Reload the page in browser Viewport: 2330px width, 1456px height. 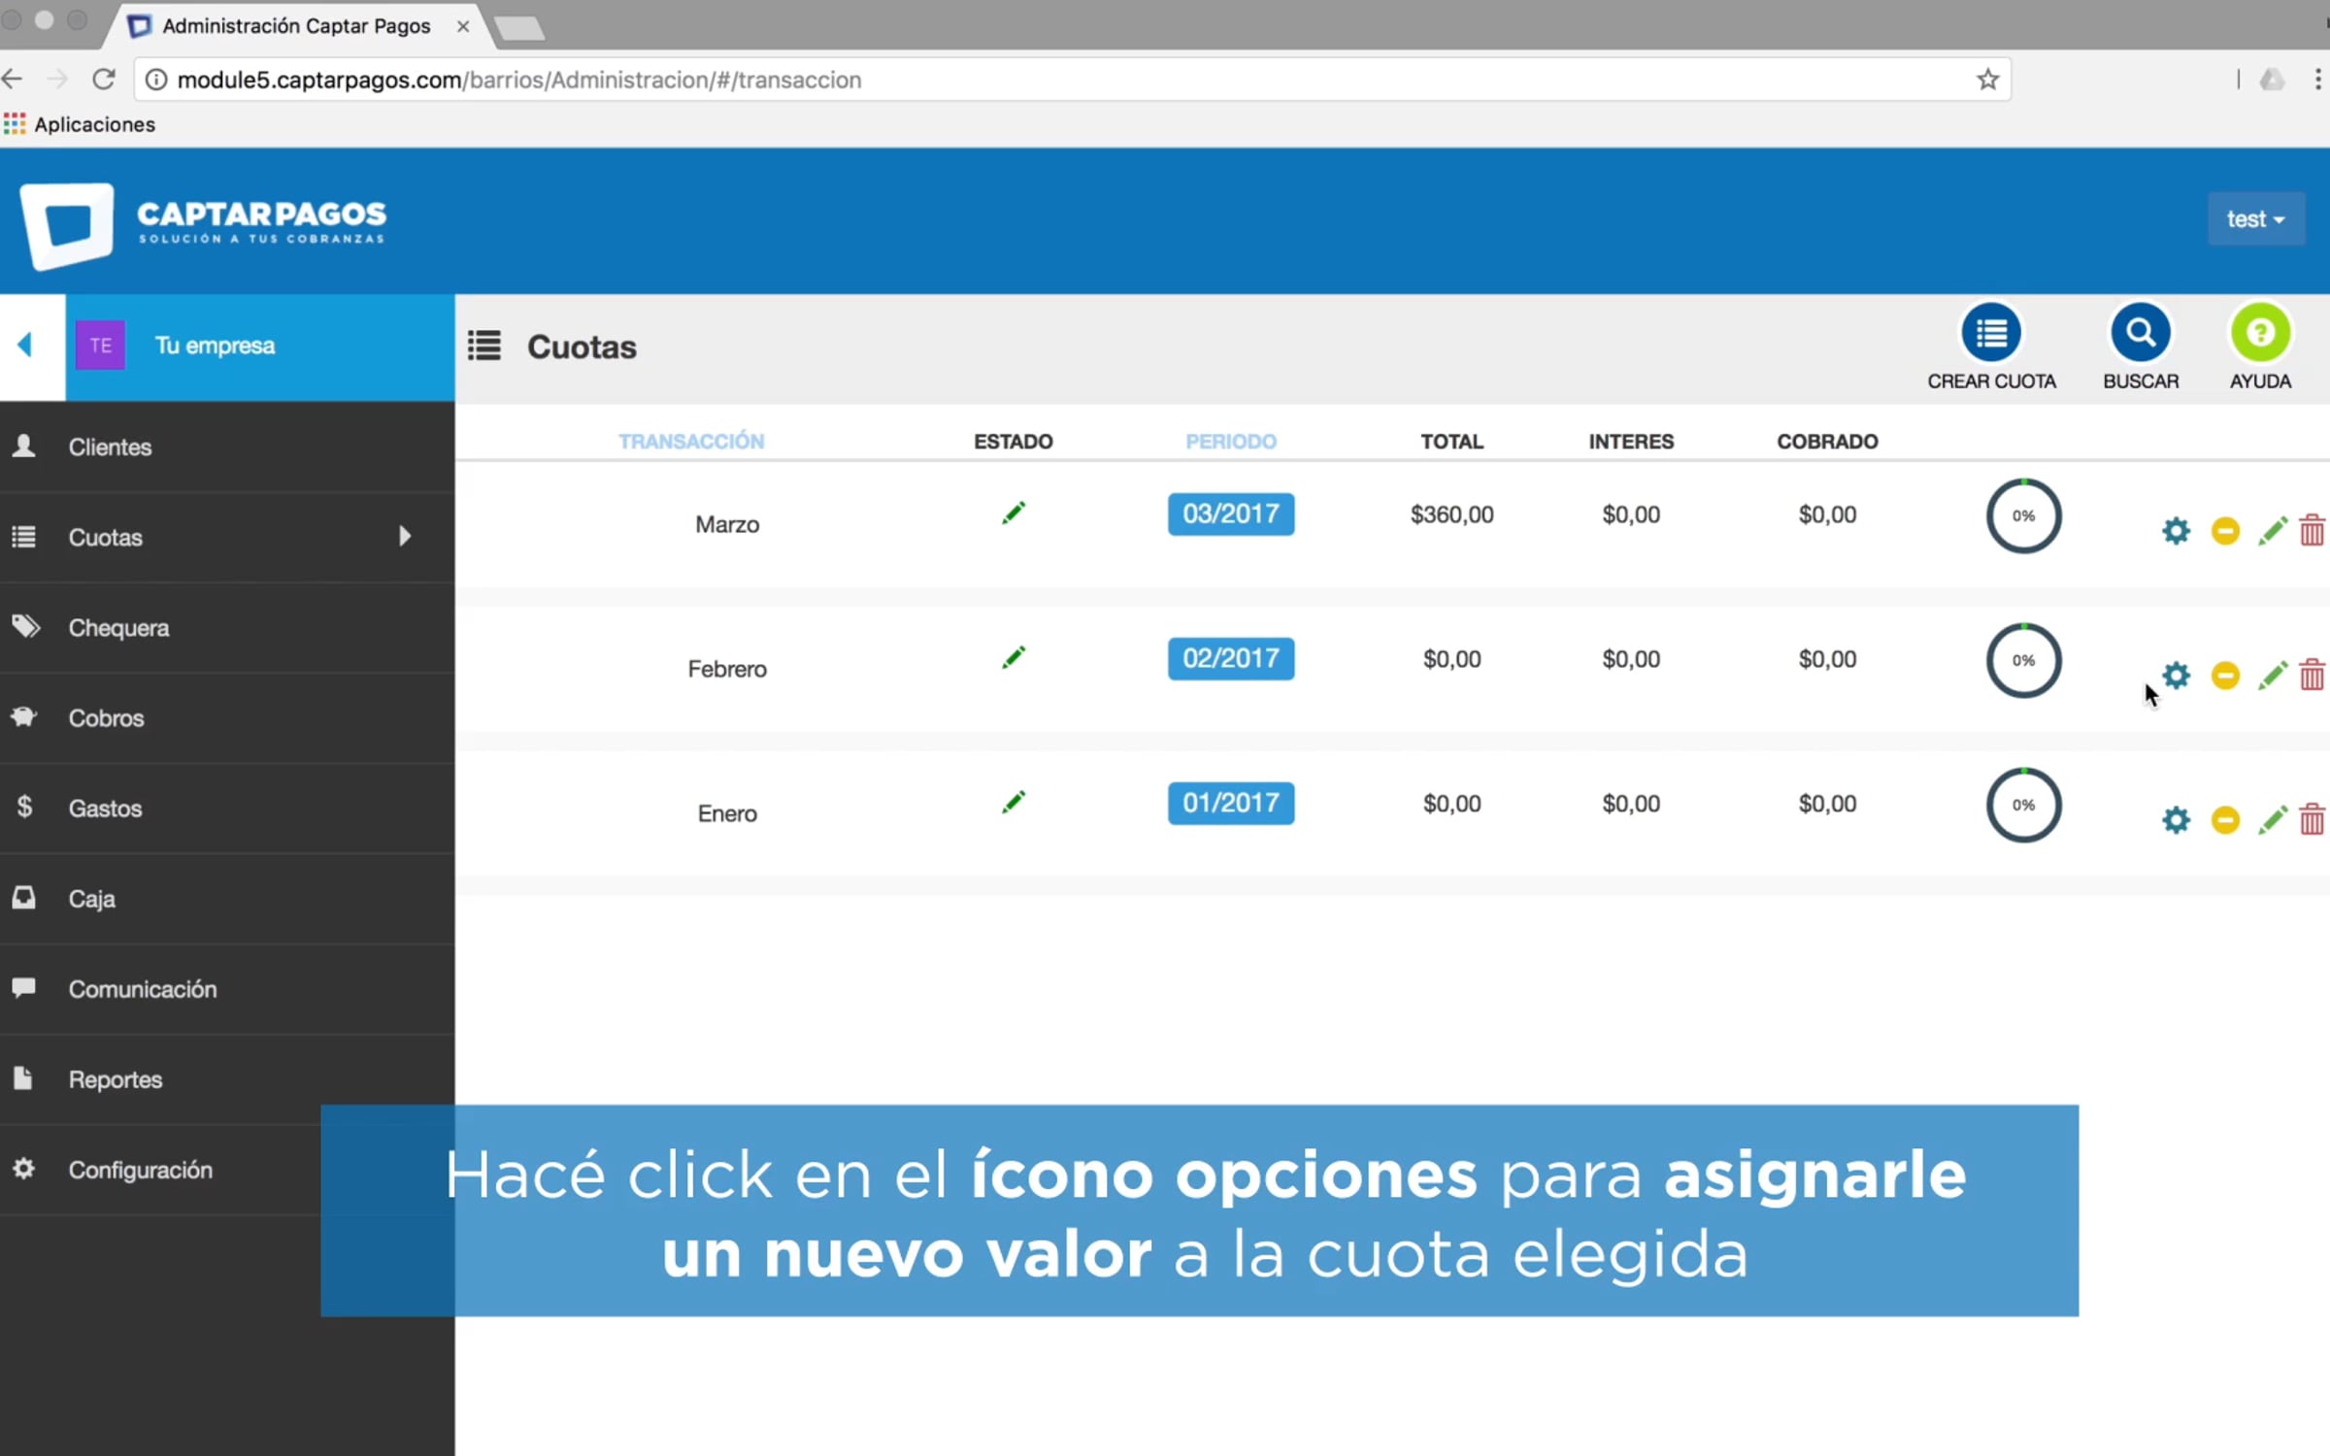point(104,80)
